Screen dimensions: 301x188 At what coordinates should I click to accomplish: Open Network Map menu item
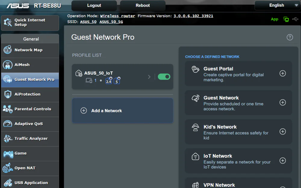(x=30, y=50)
